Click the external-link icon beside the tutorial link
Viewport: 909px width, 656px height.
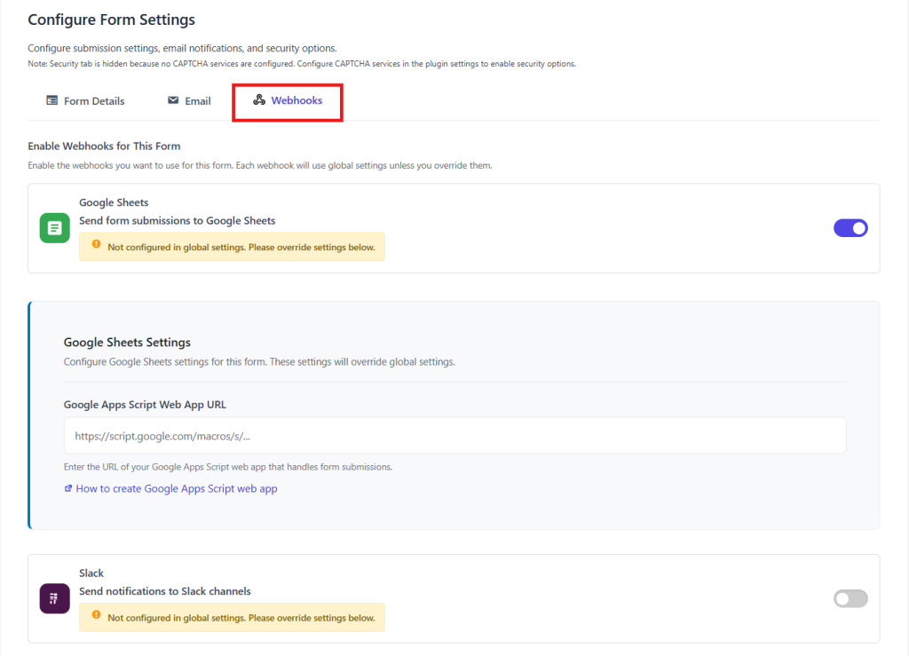(x=68, y=488)
